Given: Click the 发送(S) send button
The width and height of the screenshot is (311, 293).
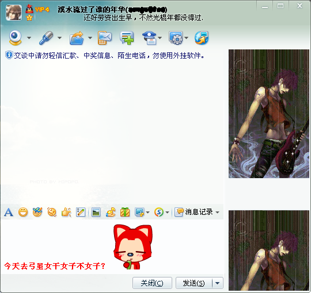Looking at the screenshot, I should [x=194, y=283].
